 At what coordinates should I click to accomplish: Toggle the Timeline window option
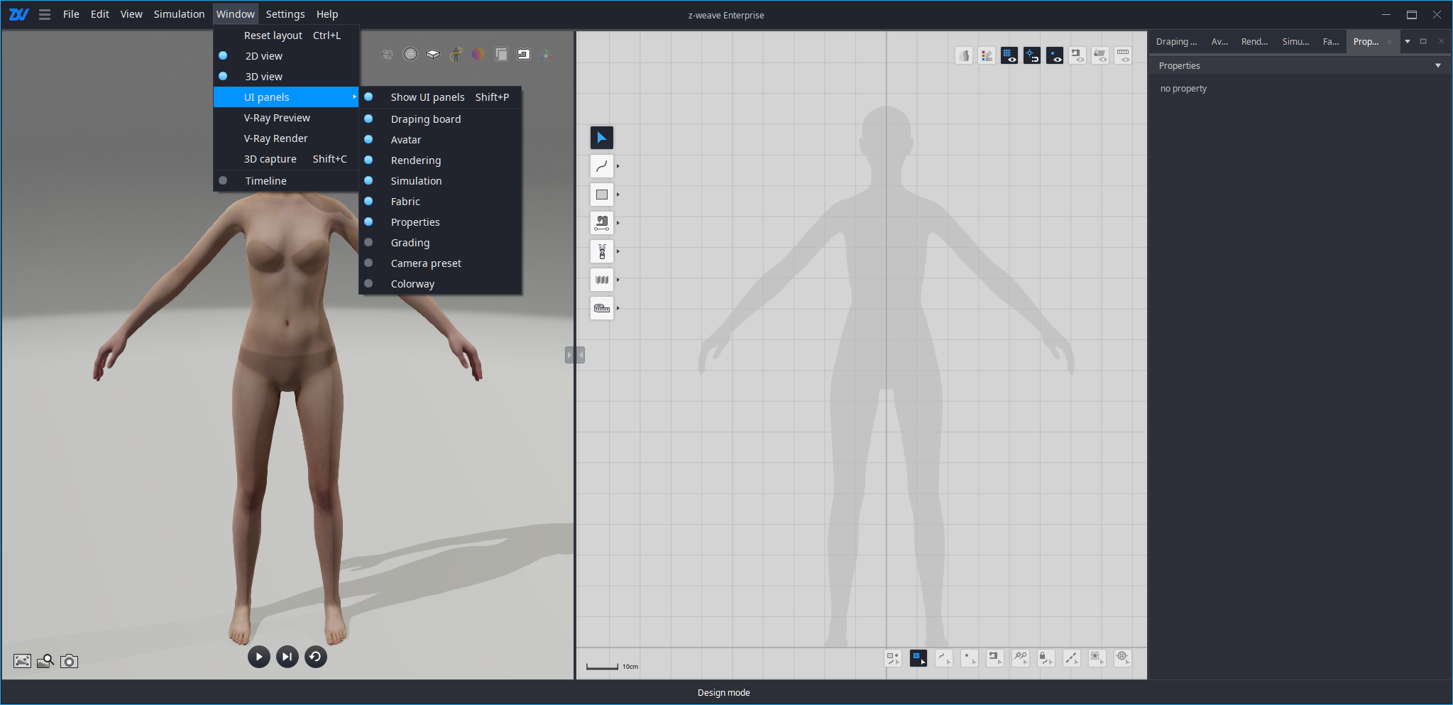(265, 181)
